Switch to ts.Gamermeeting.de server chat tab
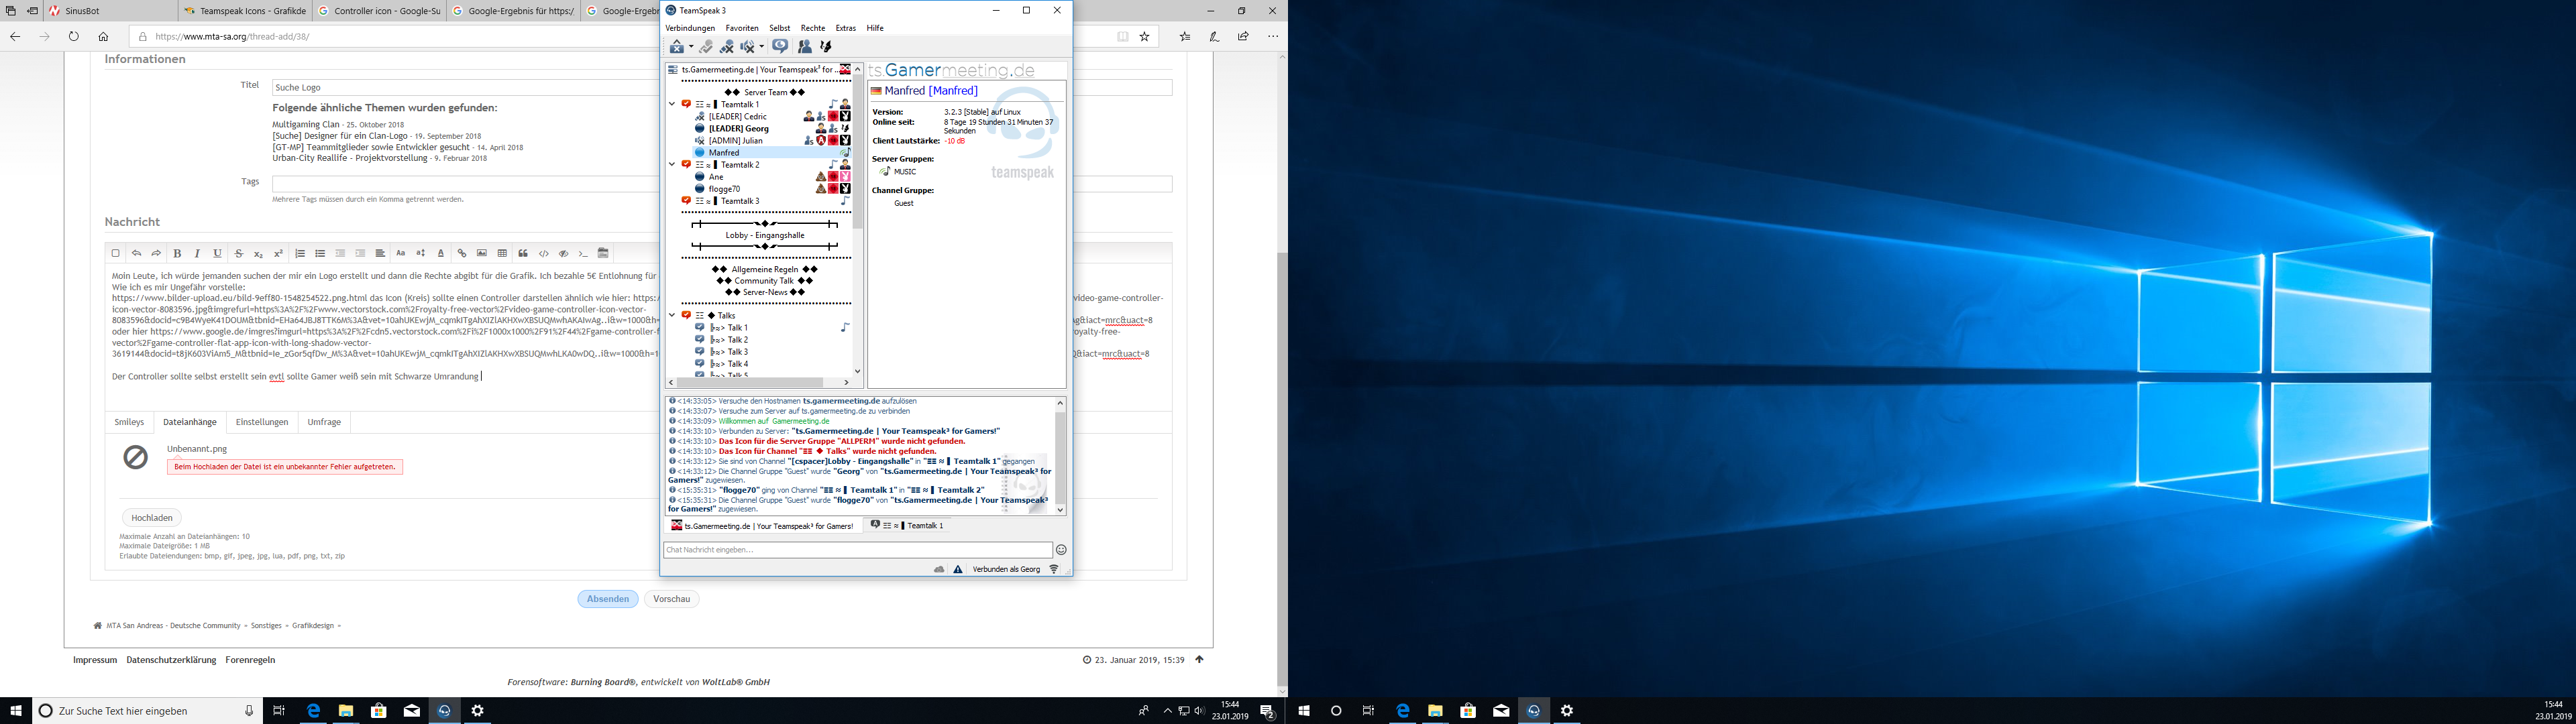 tap(763, 525)
